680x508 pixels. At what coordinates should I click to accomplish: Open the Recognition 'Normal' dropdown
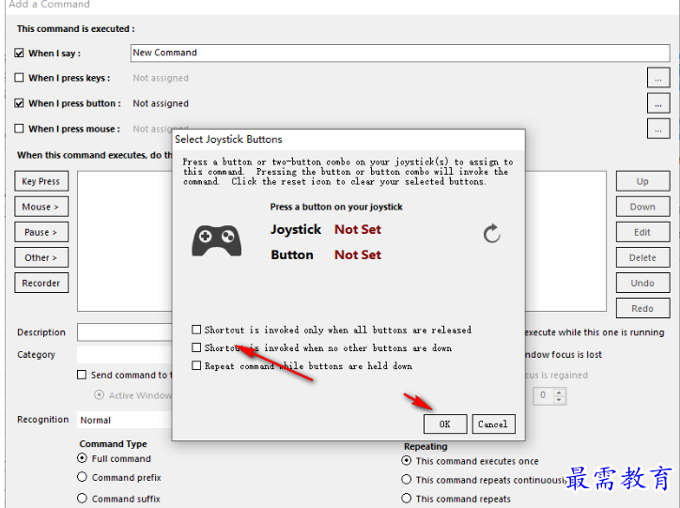coord(125,420)
